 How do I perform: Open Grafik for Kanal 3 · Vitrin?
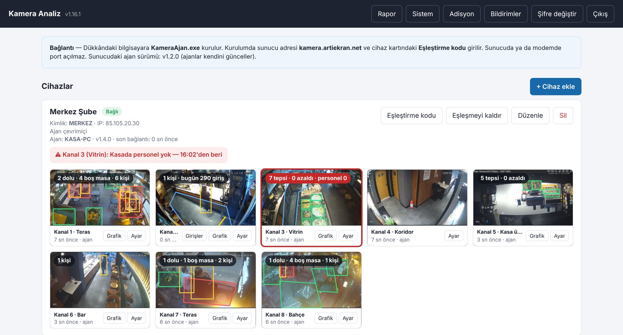click(326, 236)
